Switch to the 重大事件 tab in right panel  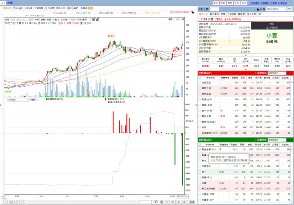click(214, 14)
